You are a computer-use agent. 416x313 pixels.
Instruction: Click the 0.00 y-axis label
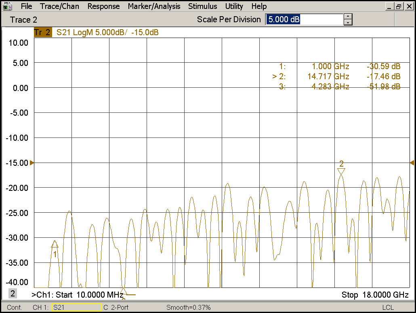(21, 88)
